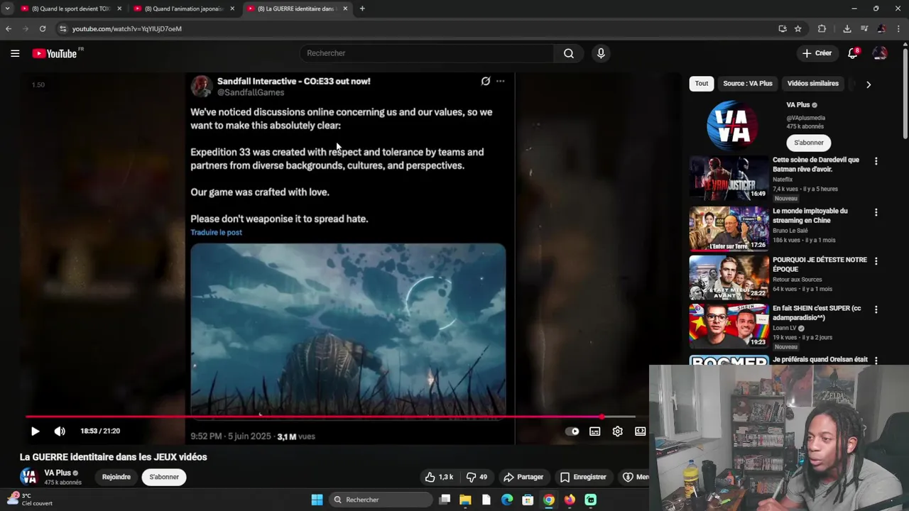909x511 pixels.
Task: Save the video with Enregistrer
Action: [583, 477]
